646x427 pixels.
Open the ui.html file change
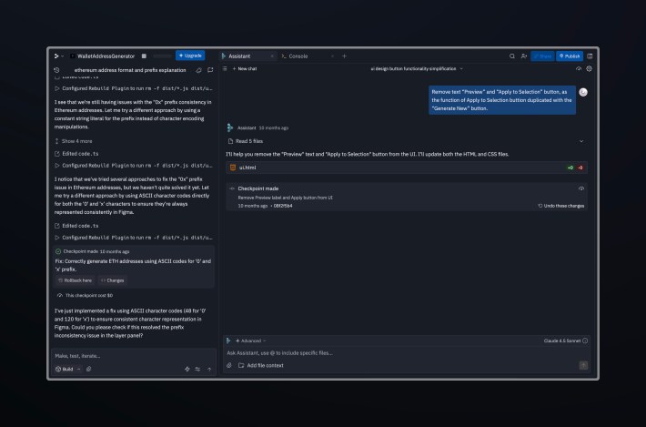pyautogui.click(x=246, y=168)
